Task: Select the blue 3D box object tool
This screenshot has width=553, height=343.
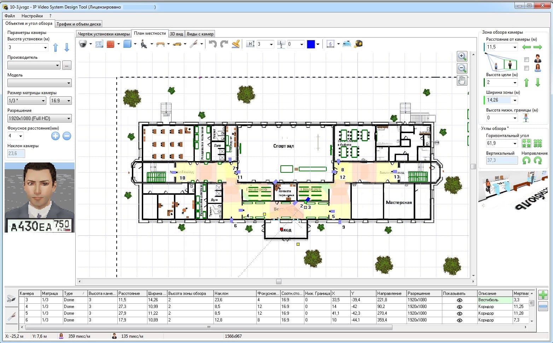Action: click(x=127, y=44)
